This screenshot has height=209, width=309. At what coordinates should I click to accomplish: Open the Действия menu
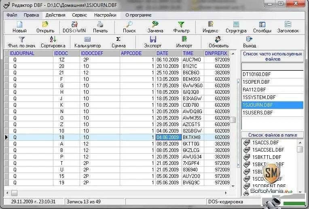coord(55,15)
